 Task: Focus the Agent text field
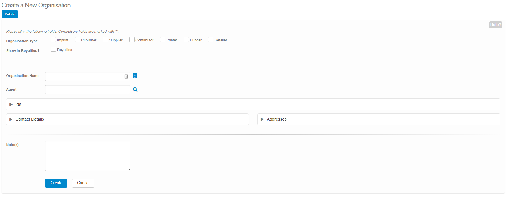tap(87, 90)
